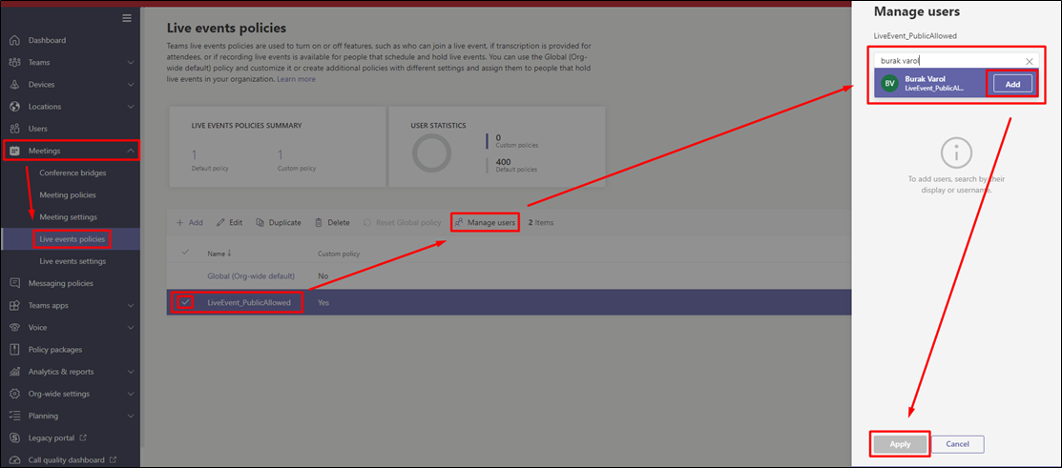Click the '2 Items' count text
Screen dimensions: 1062x468
coord(540,222)
